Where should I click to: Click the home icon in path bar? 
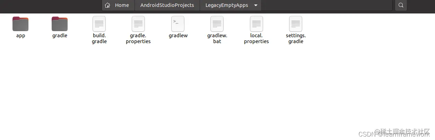pyautogui.click(x=107, y=5)
